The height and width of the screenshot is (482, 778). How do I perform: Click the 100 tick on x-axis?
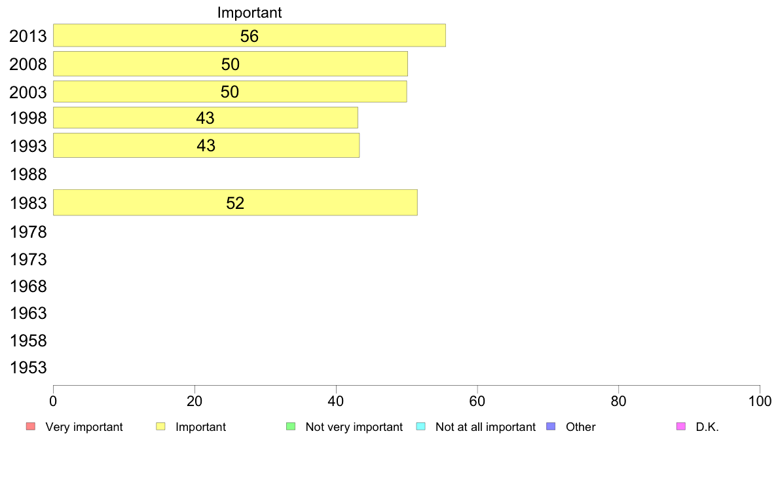pos(760,401)
